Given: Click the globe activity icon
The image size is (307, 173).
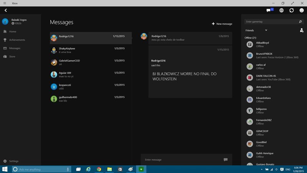Looking at the screenshot, I should [x=281, y=10].
